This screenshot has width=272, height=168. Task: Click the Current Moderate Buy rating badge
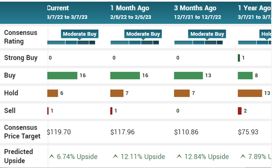[x=79, y=34]
